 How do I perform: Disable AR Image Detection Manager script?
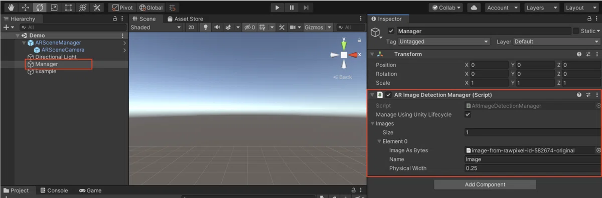click(x=388, y=95)
